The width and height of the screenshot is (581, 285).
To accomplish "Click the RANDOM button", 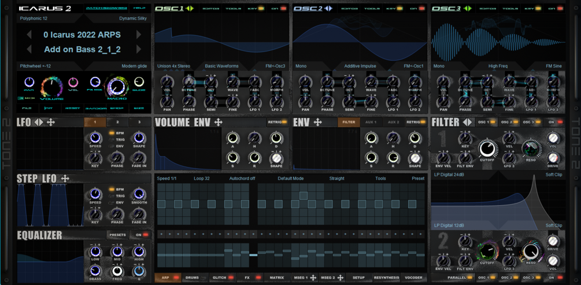I will [x=95, y=109].
